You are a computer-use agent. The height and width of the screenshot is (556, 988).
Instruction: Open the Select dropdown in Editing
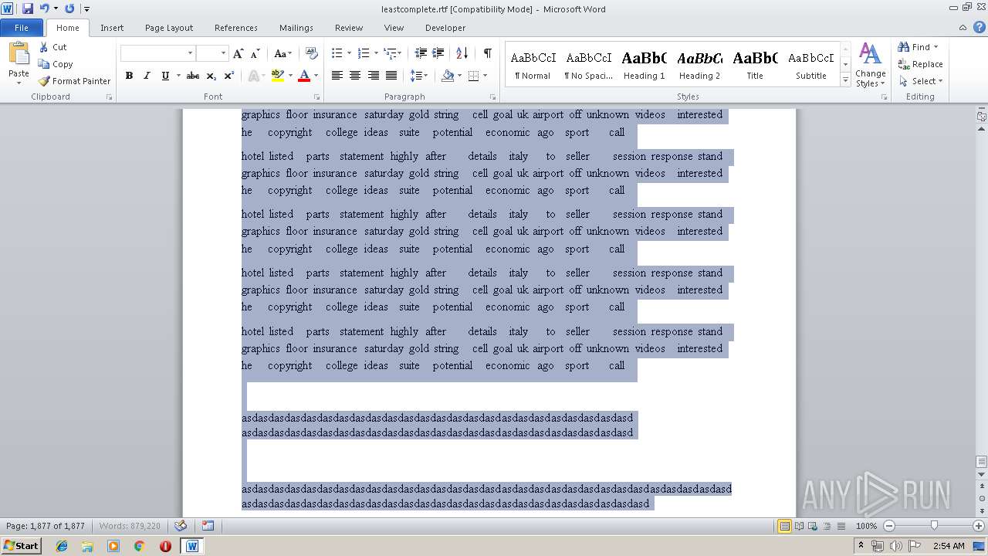coord(920,81)
